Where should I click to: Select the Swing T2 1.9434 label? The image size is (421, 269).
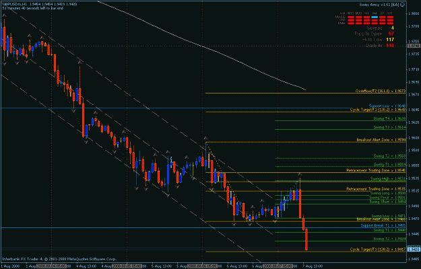pyautogui.click(x=389, y=239)
